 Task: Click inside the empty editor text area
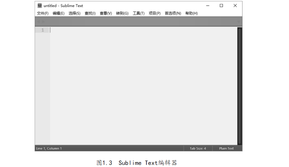click(144, 85)
